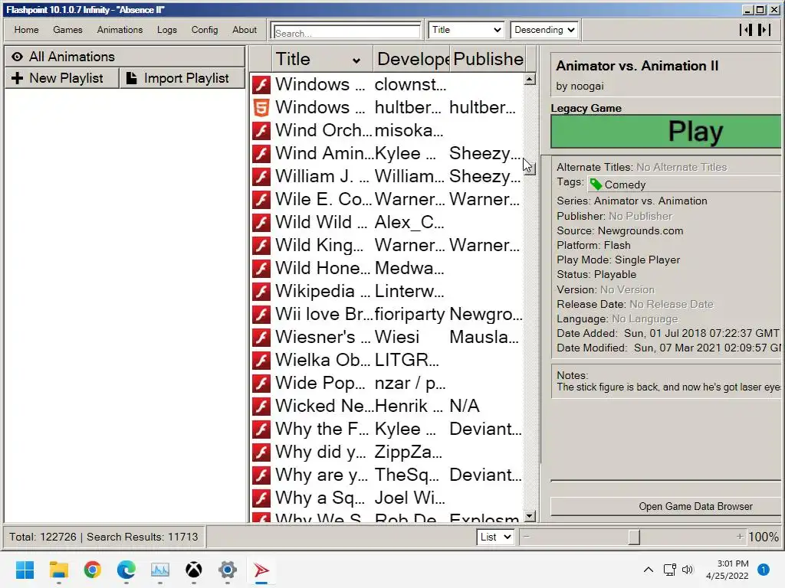Click the HTML5 icon beside Windows hultber row
Screen dimensions: 785x588
[261, 107]
